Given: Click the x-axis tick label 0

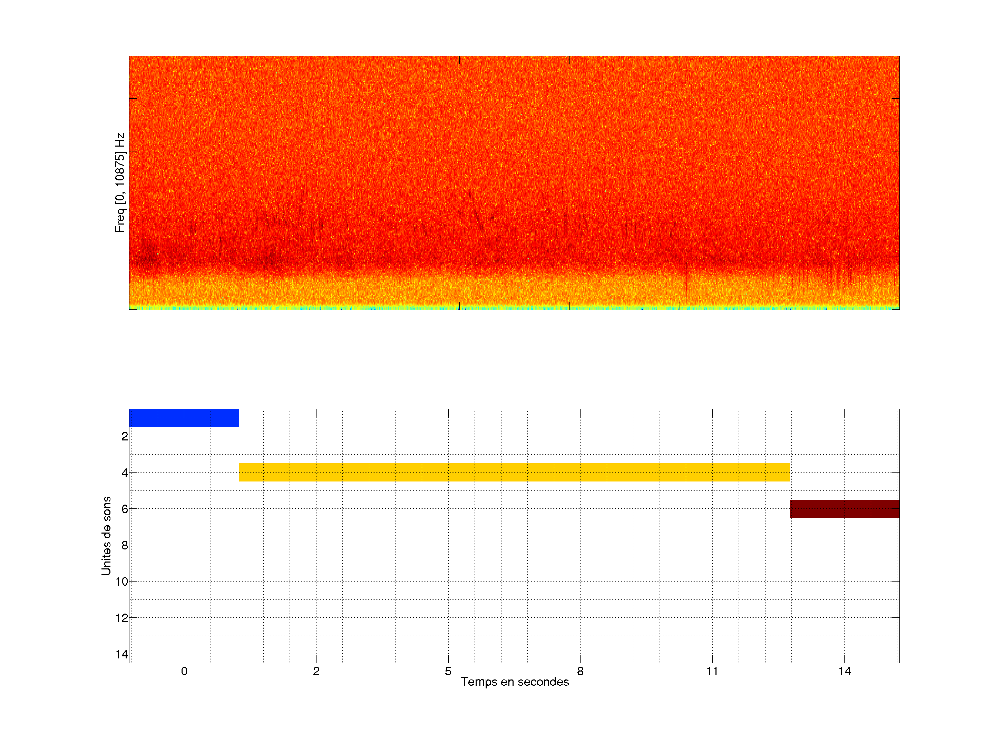Looking at the screenshot, I should click(184, 671).
